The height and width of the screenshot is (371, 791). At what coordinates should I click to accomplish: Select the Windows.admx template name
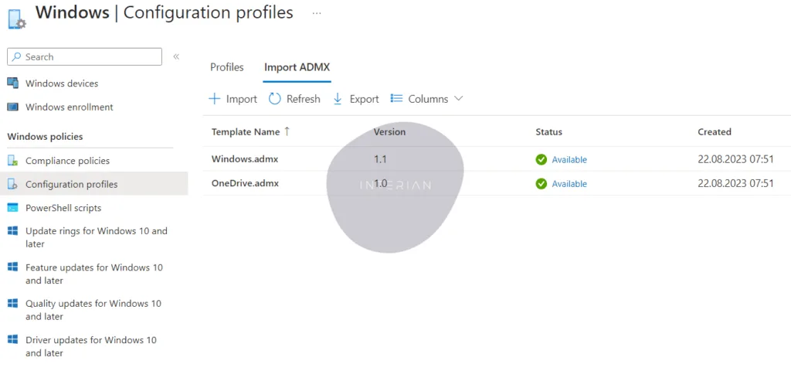[245, 159]
